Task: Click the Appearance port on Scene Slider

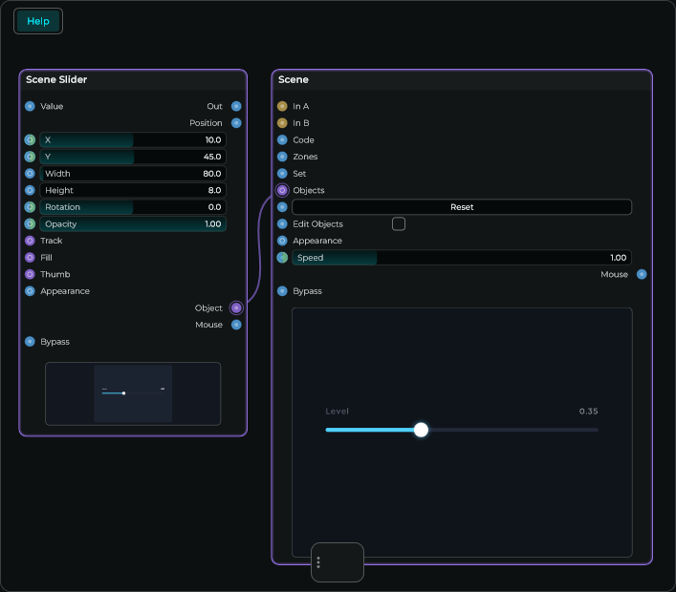Action: (x=30, y=291)
